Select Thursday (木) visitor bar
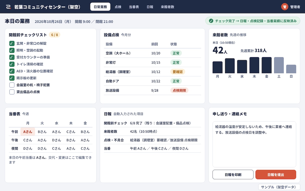The height and width of the screenshot is (191, 305). tap(254, 65)
